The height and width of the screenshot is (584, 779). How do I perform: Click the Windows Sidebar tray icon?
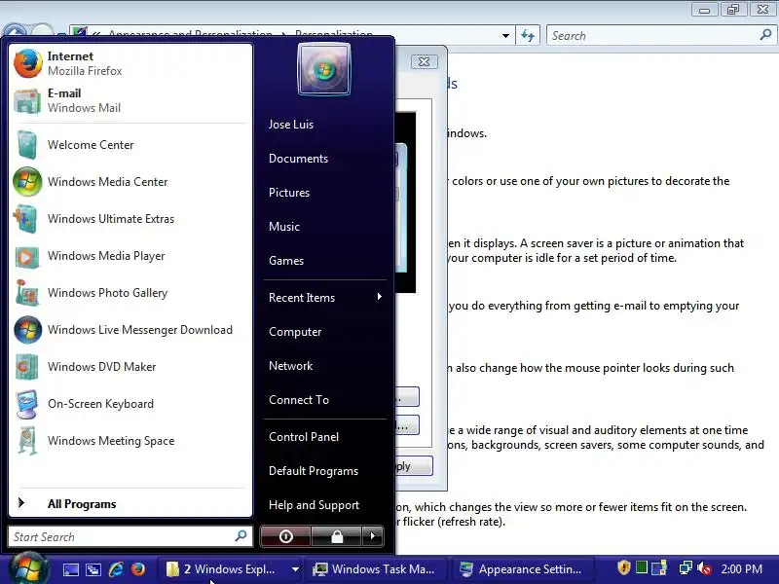click(x=660, y=567)
